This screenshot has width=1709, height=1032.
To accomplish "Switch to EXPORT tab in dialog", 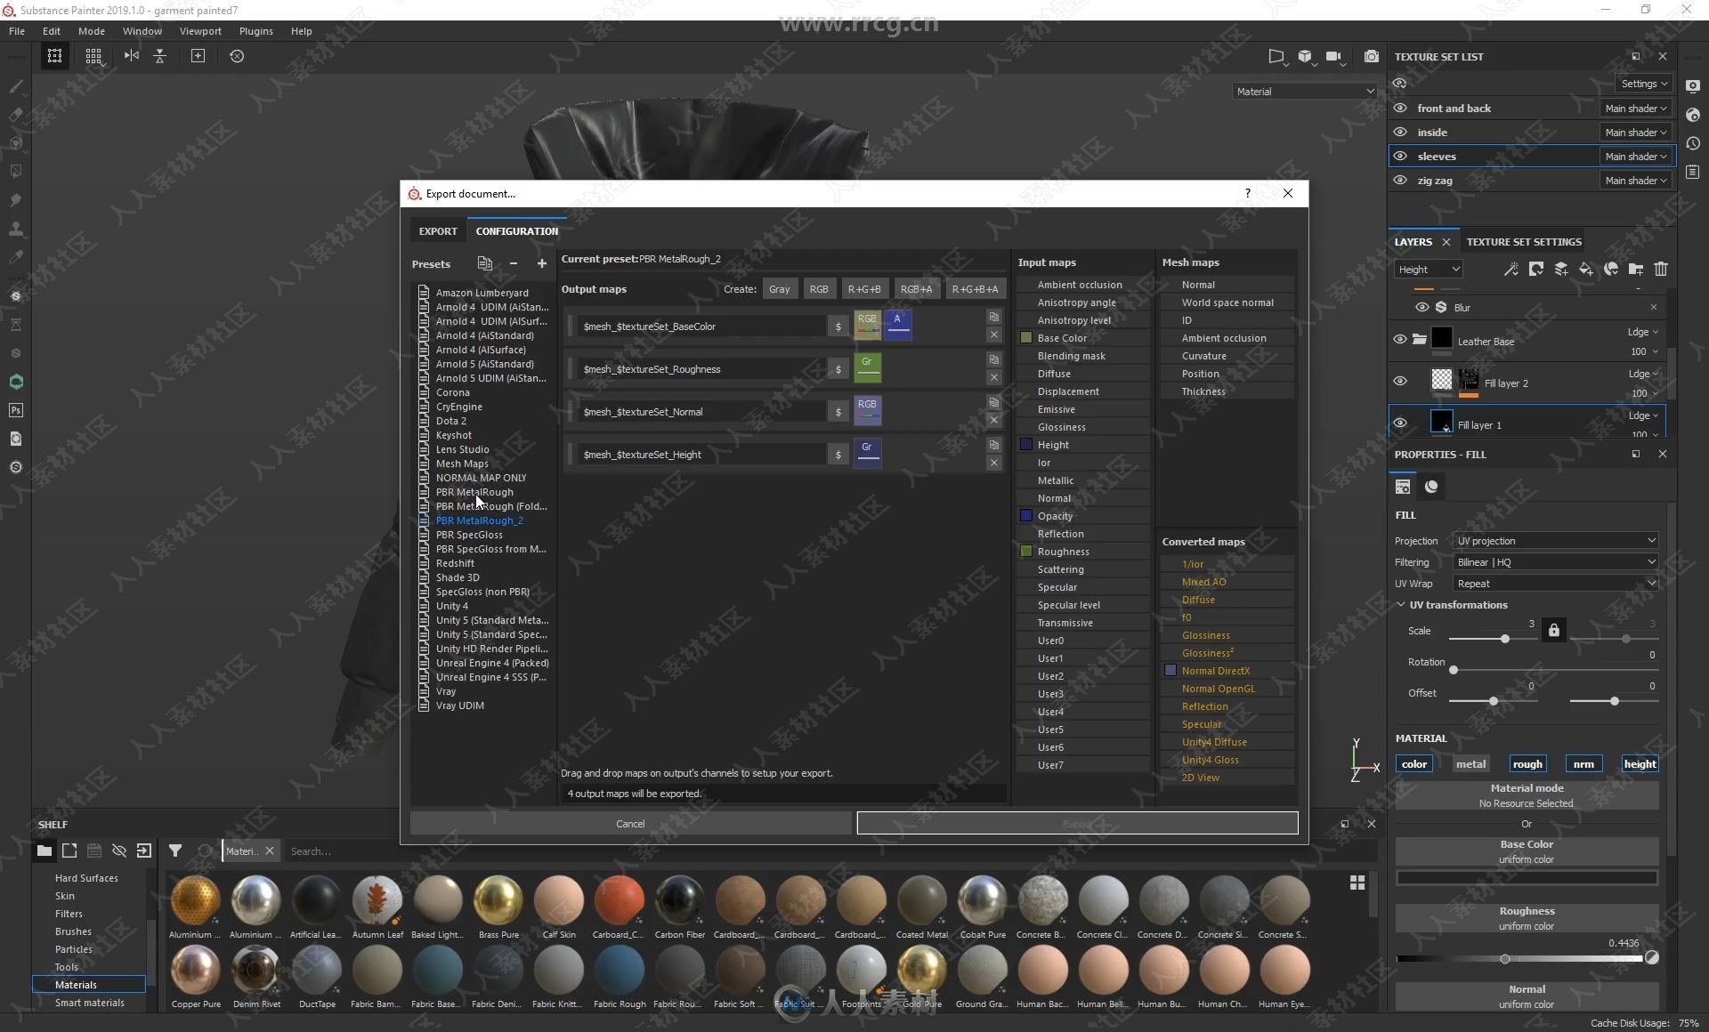I will (438, 231).
